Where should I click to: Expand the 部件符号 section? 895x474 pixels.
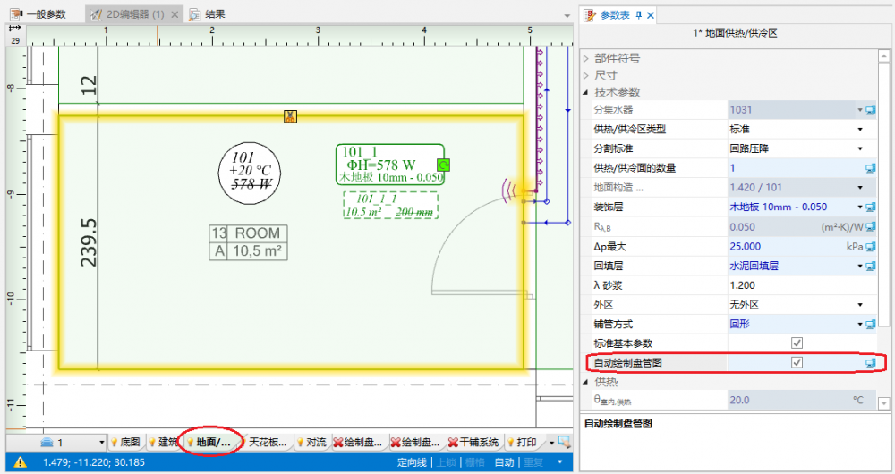587,58
